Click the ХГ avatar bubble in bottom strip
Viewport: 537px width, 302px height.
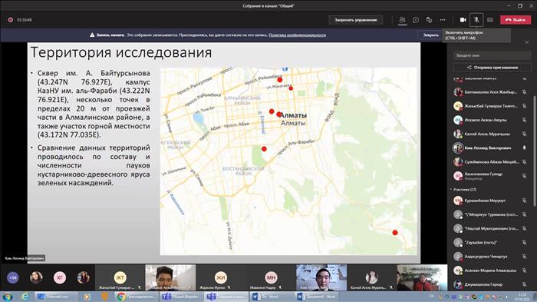click(60, 277)
